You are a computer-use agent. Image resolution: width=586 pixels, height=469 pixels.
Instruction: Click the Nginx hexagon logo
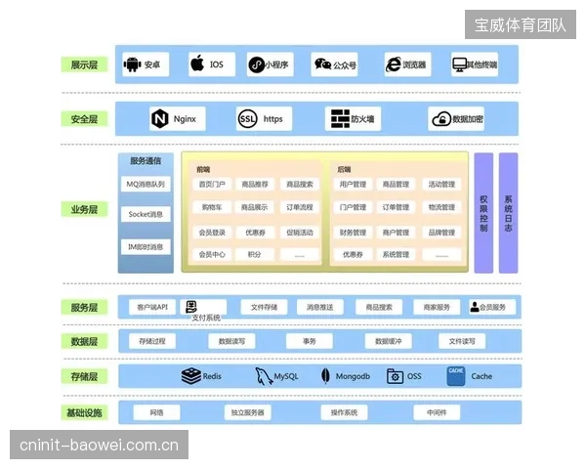(x=159, y=118)
